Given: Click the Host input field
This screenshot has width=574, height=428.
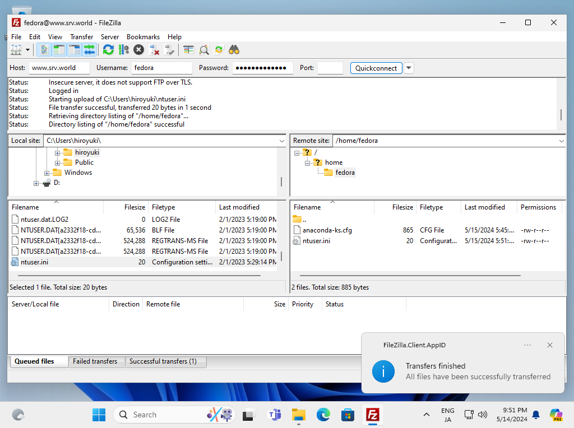Looking at the screenshot, I should pyautogui.click(x=59, y=68).
